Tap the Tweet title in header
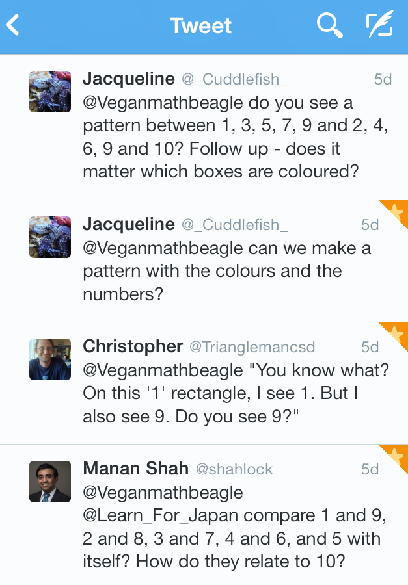This screenshot has width=408, height=585. (x=201, y=26)
